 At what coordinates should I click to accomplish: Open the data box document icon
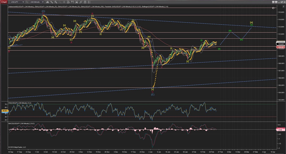[68, 2]
